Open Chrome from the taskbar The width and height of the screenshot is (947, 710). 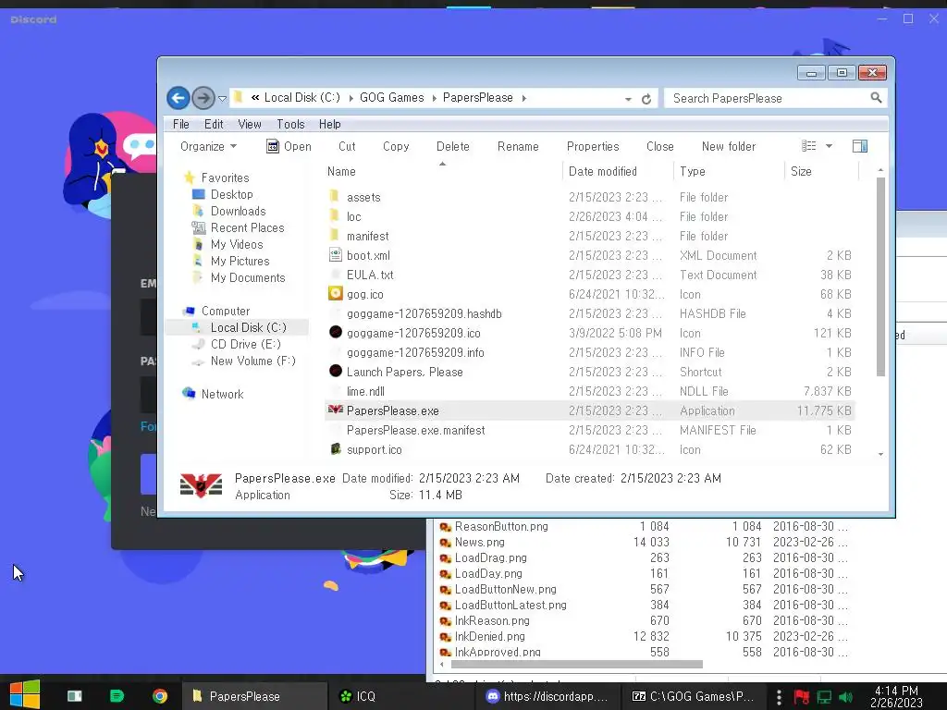(x=160, y=696)
